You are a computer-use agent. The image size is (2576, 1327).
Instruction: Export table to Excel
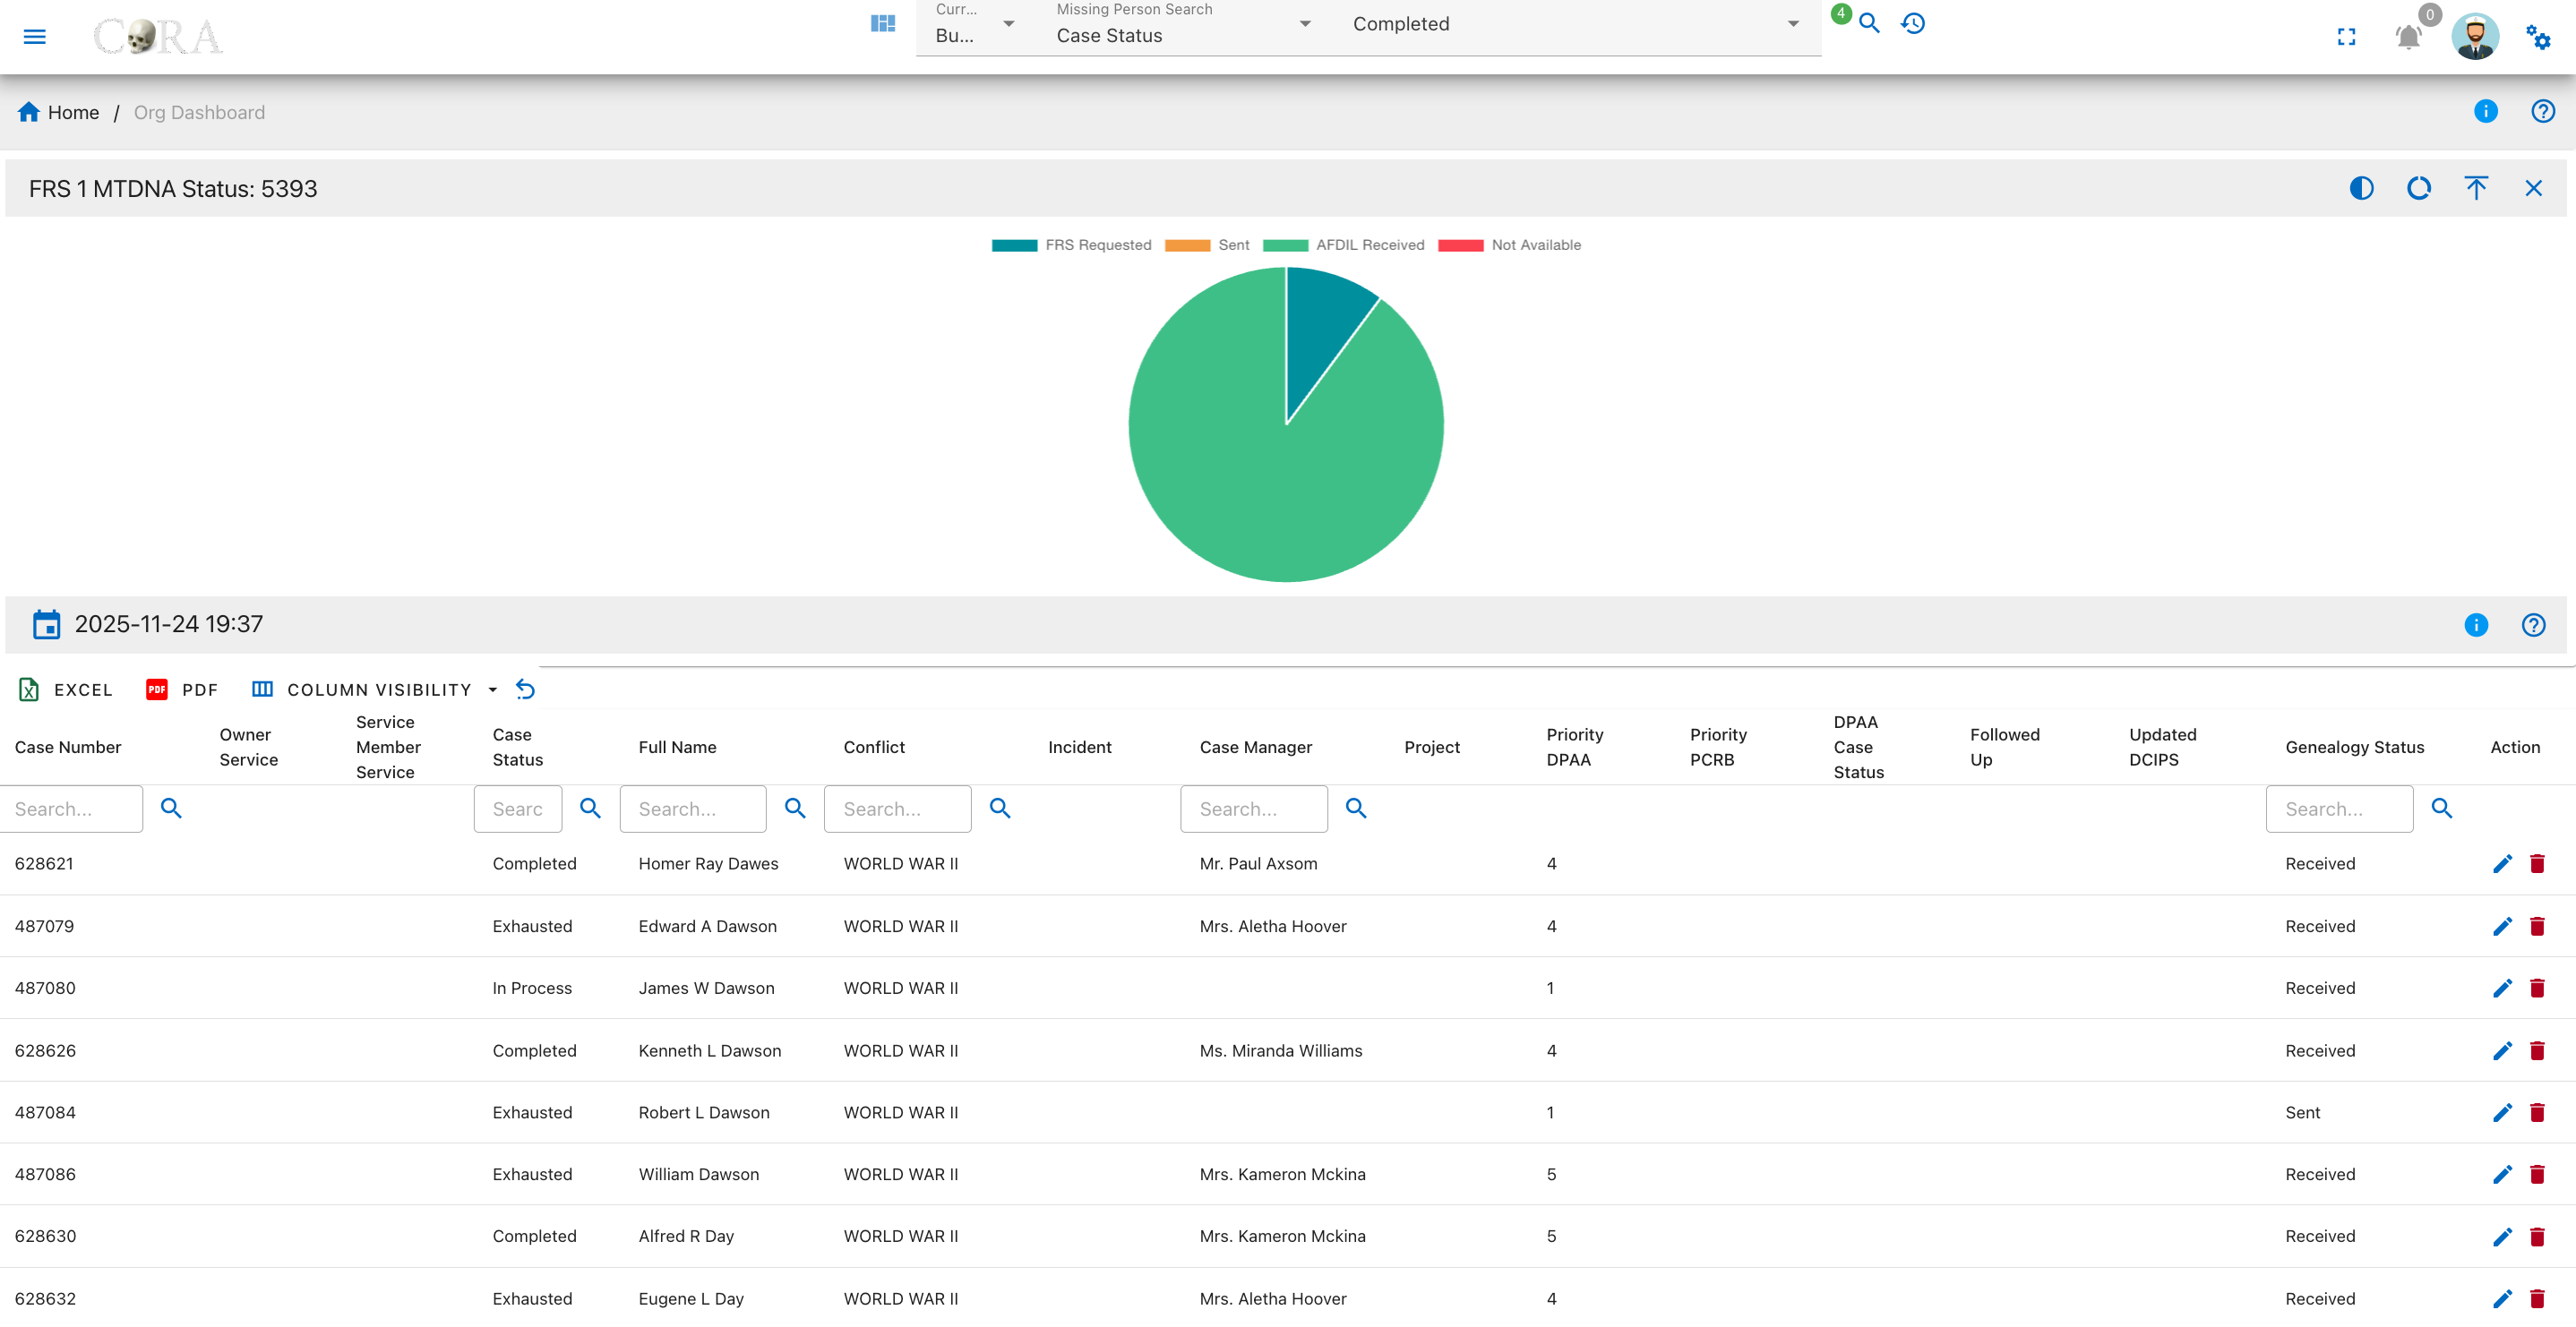pos(65,689)
